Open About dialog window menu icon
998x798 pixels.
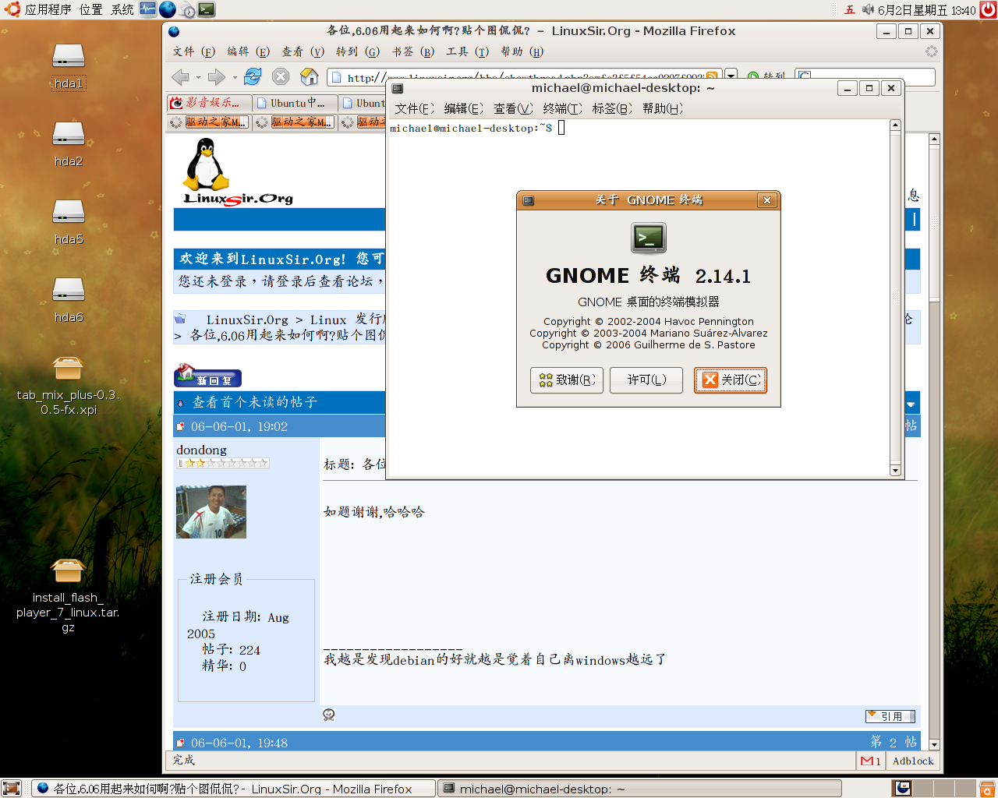point(528,200)
